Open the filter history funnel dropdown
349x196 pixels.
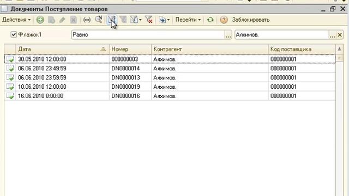pos(136,20)
